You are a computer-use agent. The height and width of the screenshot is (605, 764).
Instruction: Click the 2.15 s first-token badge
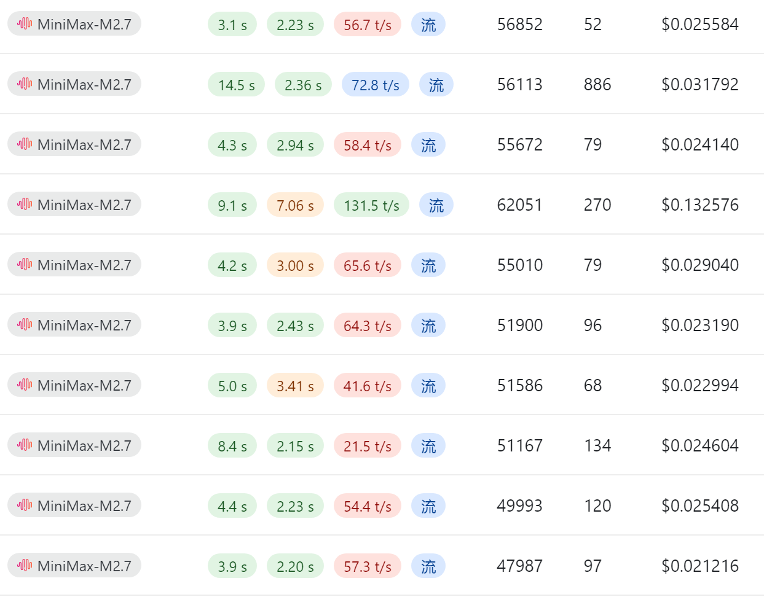pos(295,446)
